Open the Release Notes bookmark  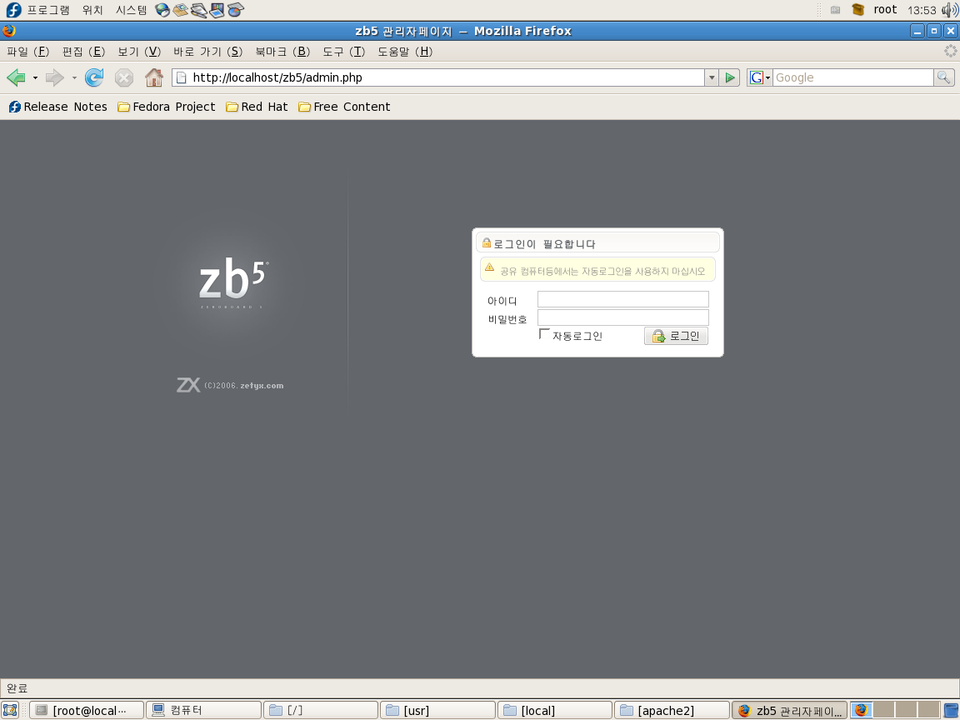[x=58, y=107]
